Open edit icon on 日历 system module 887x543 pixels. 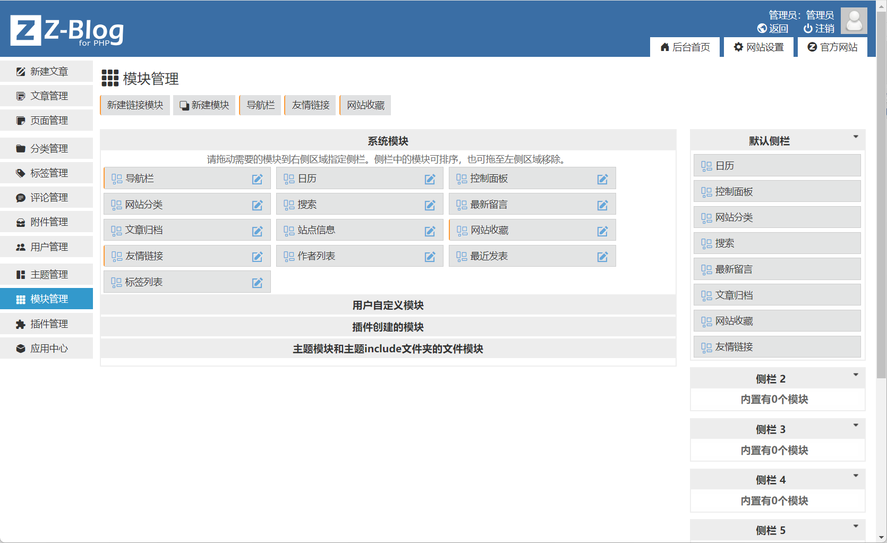(430, 179)
